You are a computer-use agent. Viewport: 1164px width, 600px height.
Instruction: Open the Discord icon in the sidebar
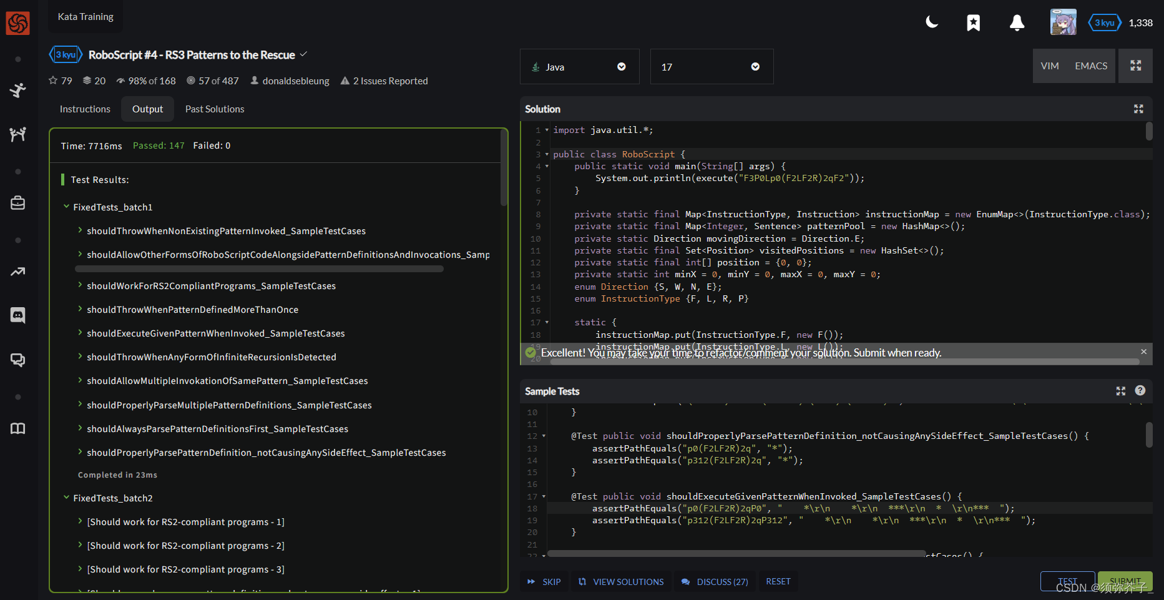(x=17, y=315)
